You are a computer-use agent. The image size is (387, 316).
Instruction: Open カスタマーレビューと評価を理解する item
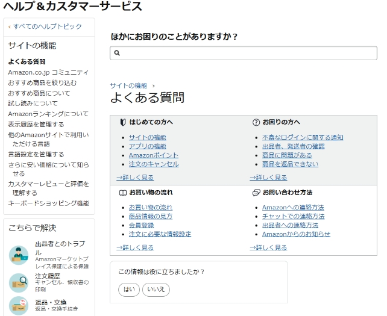pyautogui.click(x=48, y=188)
